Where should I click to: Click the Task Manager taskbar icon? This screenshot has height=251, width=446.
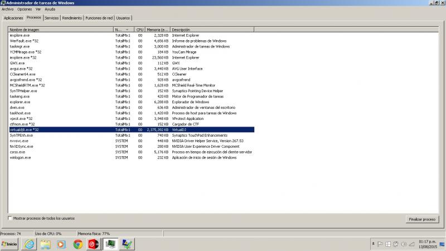(x=110, y=244)
